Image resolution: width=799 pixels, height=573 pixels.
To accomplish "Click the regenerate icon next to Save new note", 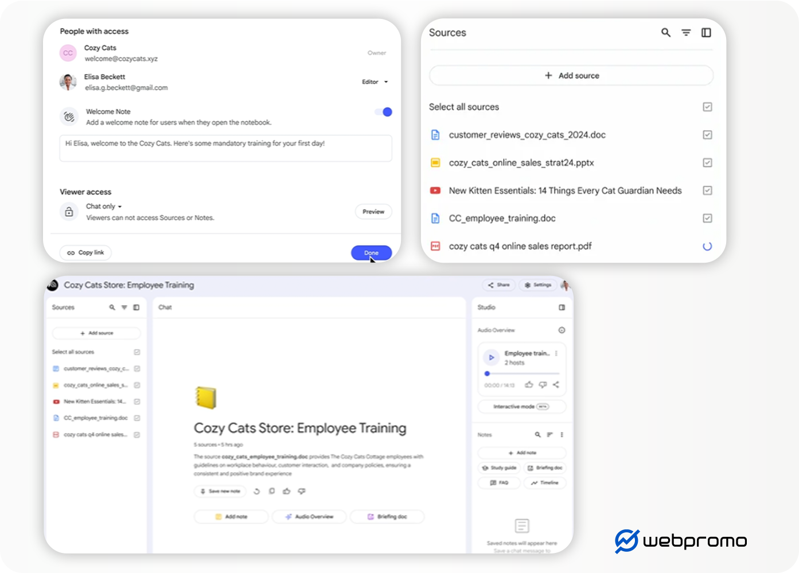I will point(256,491).
